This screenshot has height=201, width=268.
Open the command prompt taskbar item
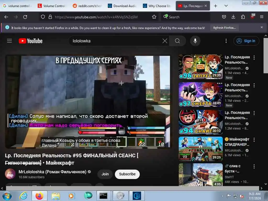click(x=103, y=196)
